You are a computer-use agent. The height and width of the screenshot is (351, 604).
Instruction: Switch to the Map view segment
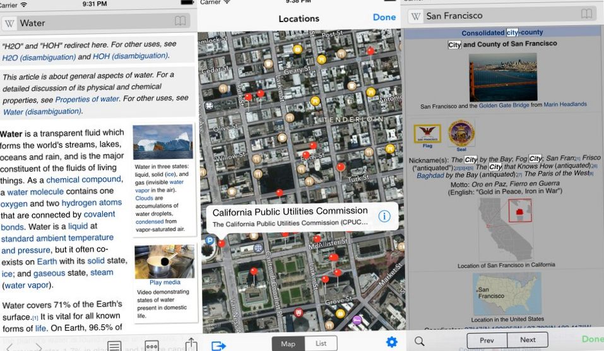point(288,343)
